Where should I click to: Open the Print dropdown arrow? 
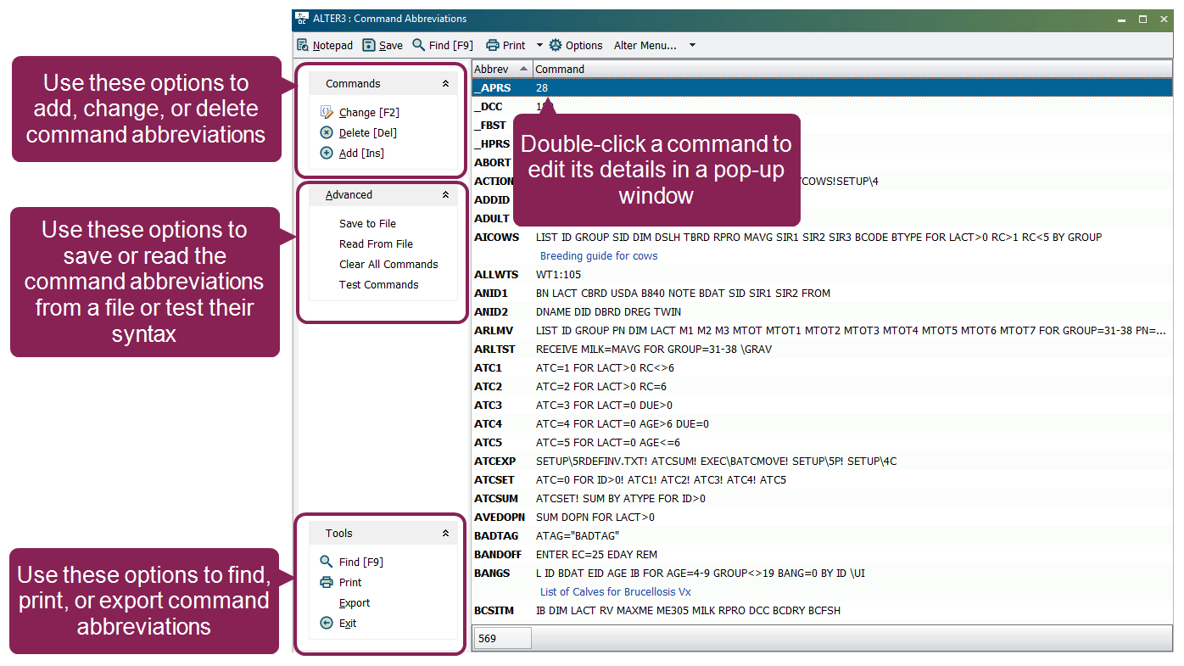[x=539, y=45]
